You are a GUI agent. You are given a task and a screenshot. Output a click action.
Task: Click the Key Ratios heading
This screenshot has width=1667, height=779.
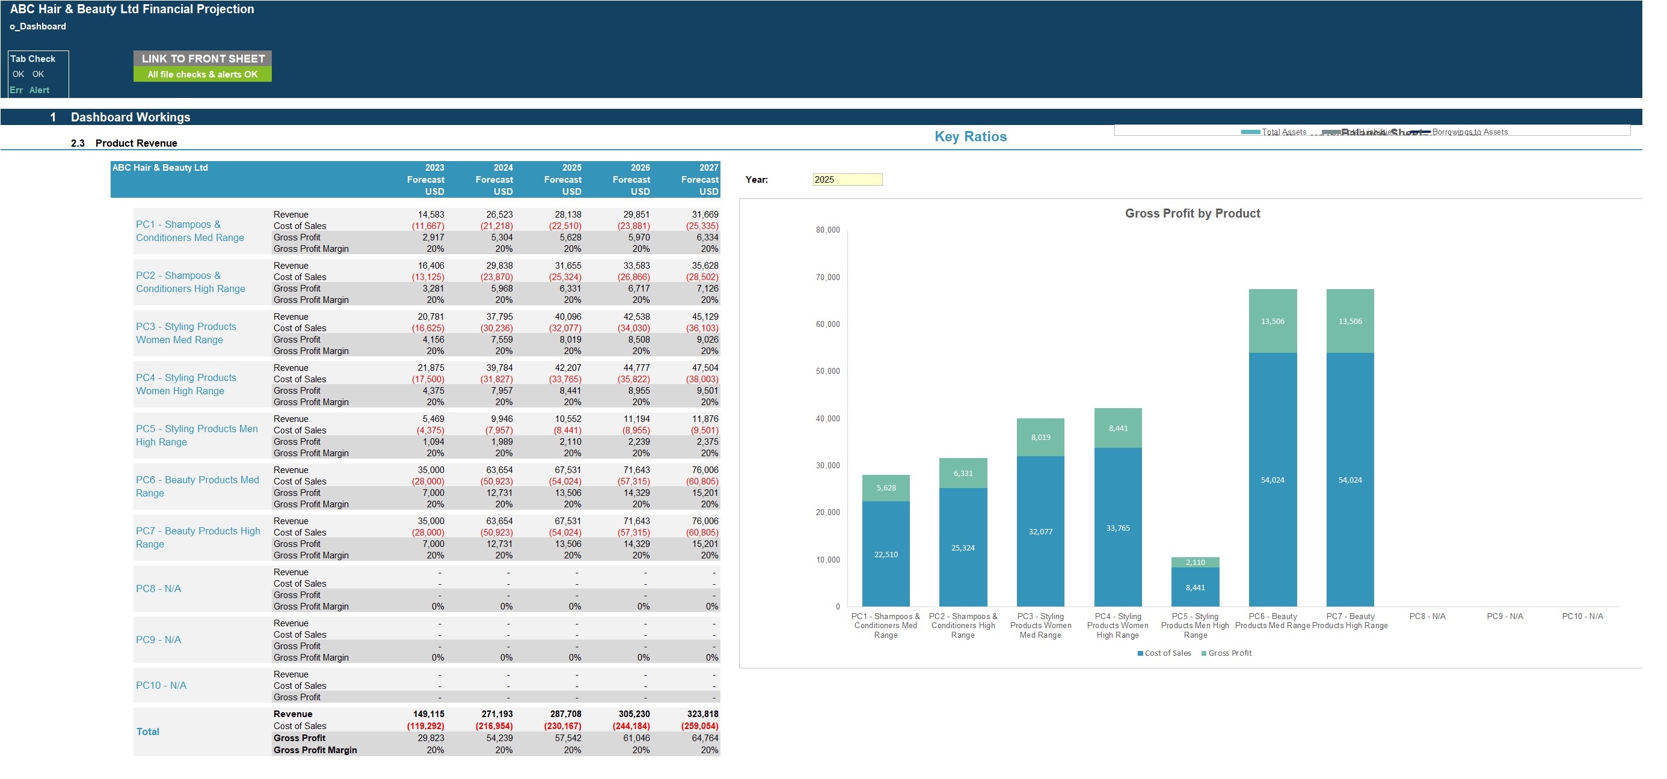click(x=970, y=136)
